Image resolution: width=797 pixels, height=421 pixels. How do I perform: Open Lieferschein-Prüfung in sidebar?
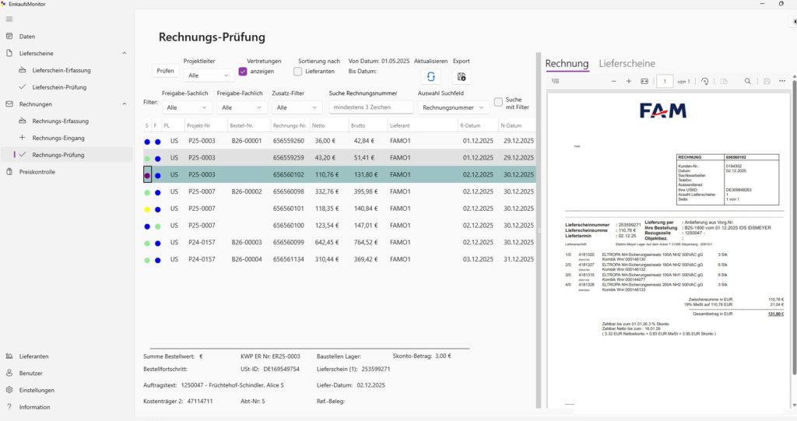click(66, 87)
